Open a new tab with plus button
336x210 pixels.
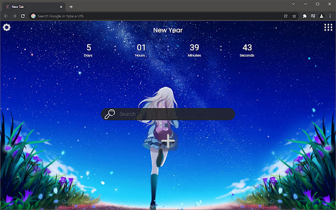click(71, 7)
